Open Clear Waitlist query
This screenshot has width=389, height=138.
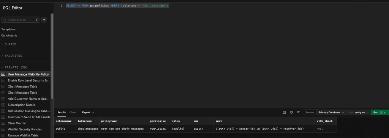click(25, 123)
